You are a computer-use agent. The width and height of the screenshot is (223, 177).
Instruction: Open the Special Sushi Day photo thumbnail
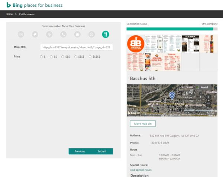click(154, 62)
